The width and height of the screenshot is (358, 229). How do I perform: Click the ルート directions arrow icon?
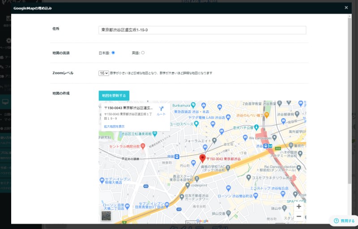[161, 109]
